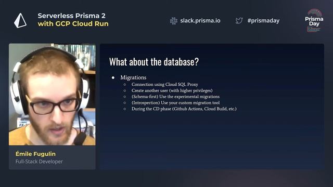Click the Prisma Day logo
This screenshot has height=187, width=333.
pos(314,21)
